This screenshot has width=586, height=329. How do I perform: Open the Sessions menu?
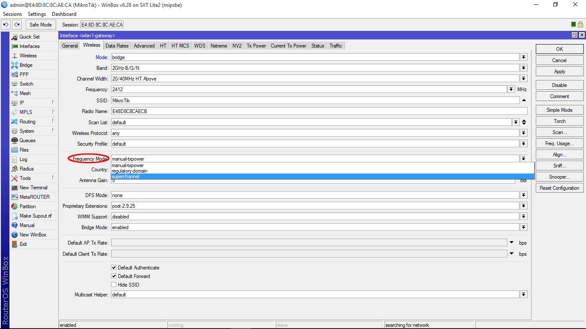pos(12,14)
